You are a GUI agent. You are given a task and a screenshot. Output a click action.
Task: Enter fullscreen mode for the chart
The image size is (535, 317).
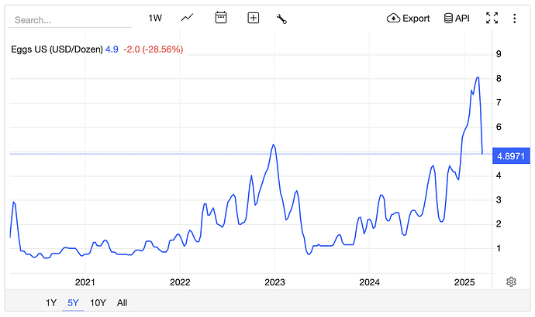pyautogui.click(x=492, y=18)
